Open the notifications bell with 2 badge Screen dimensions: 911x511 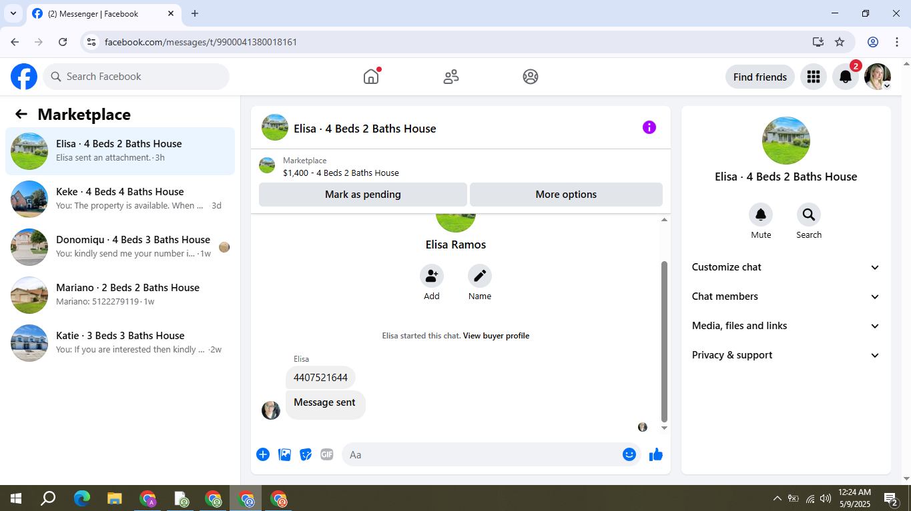point(846,77)
